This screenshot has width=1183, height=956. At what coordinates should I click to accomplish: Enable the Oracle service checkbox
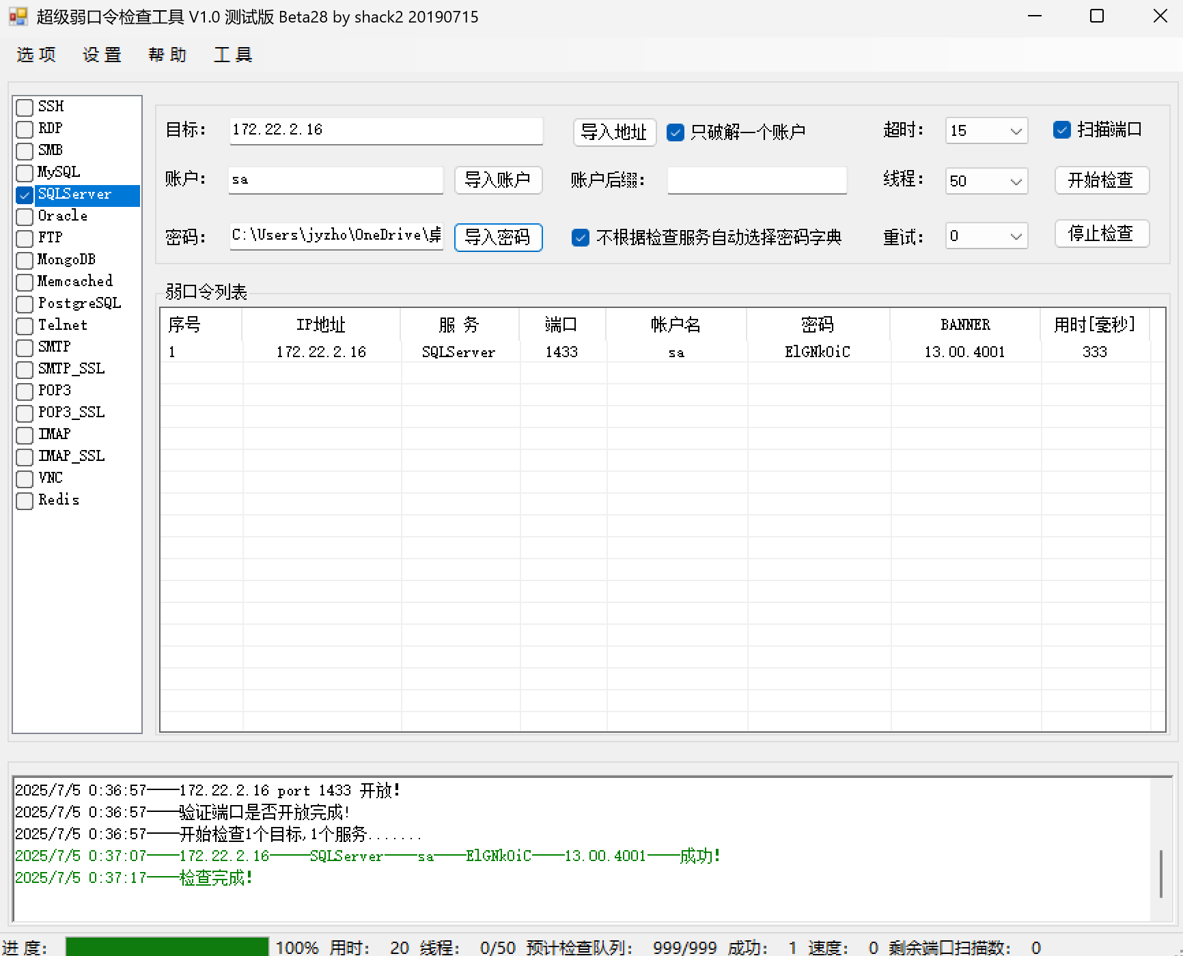[x=25, y=216]
